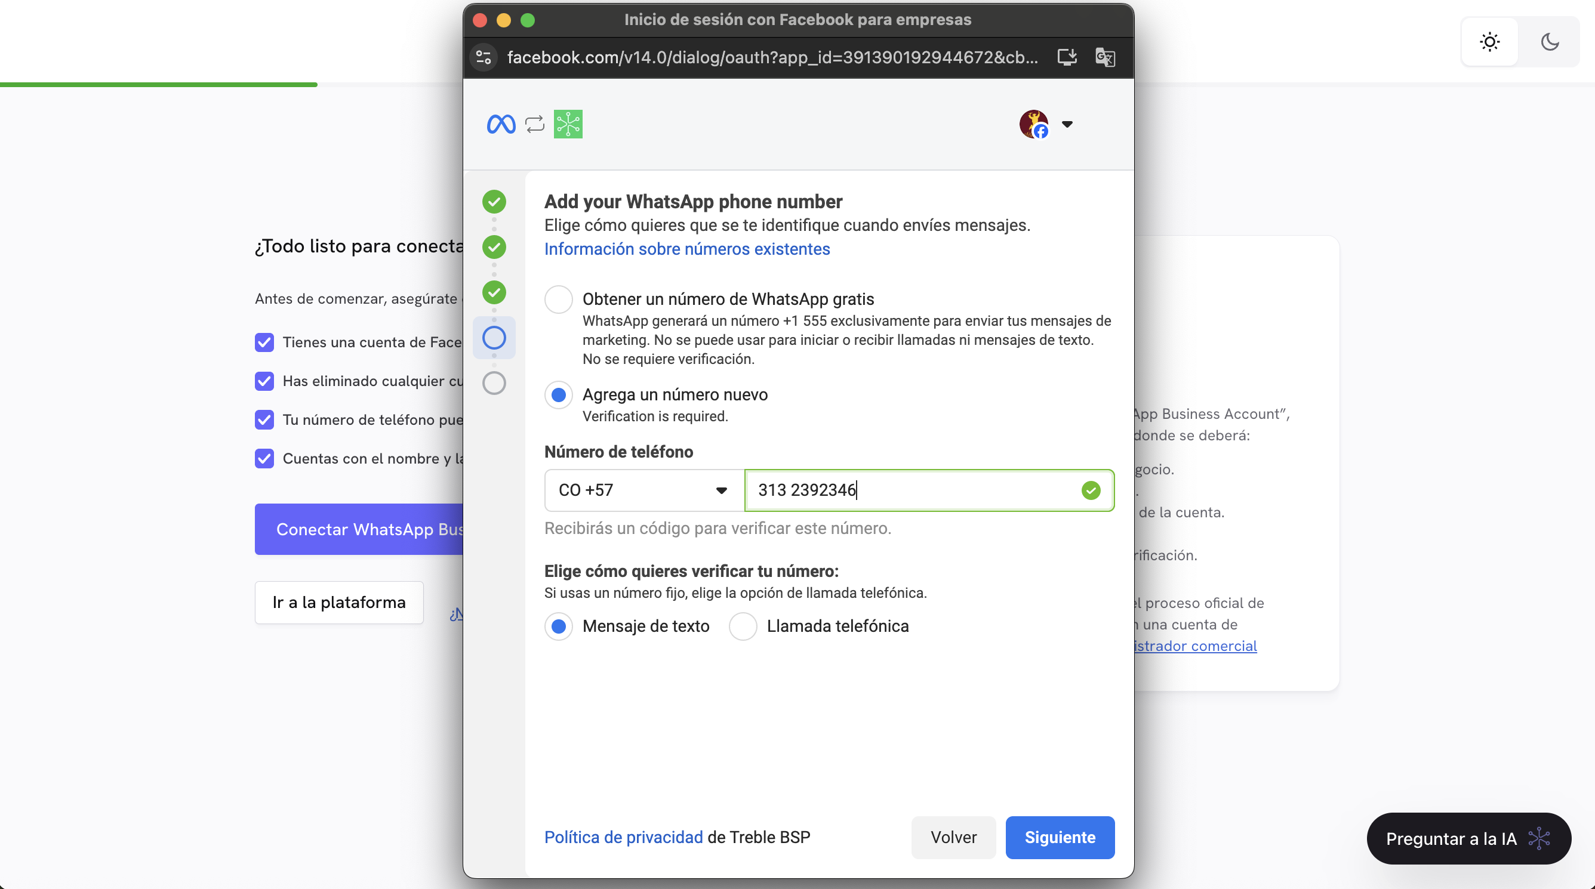Screen dimensions: 1595x889
Task: Choose 'Llamada telefónica' verification option
Action: click(x=743, y=626)
